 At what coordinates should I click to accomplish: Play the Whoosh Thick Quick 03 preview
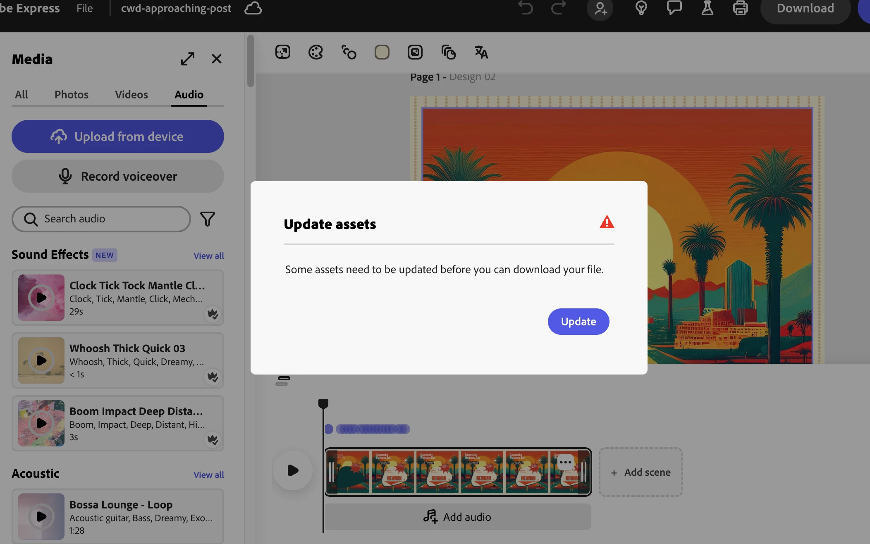point(41,360)
